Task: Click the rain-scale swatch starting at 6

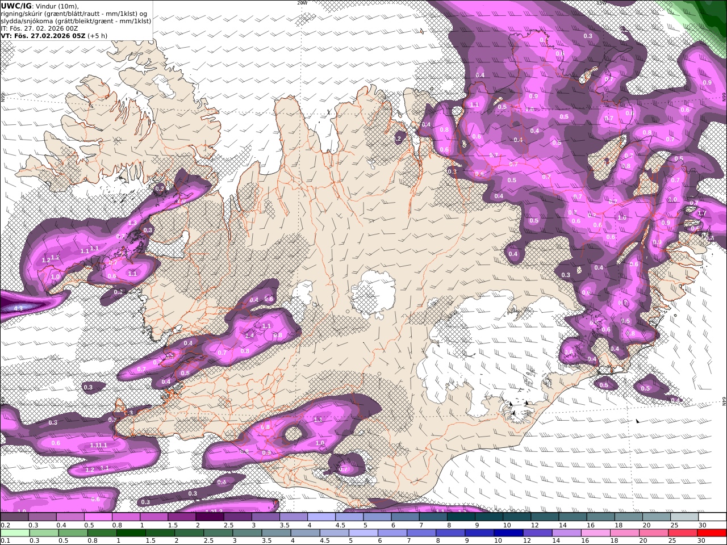Action: (392, 533)
